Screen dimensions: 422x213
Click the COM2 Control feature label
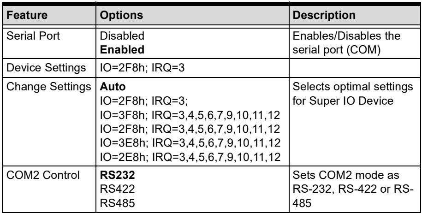pos(43,175)
